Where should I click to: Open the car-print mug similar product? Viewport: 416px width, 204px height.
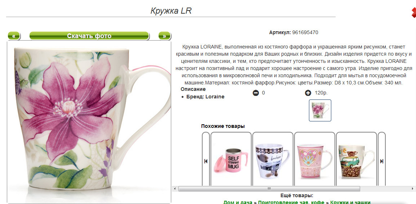273,161
